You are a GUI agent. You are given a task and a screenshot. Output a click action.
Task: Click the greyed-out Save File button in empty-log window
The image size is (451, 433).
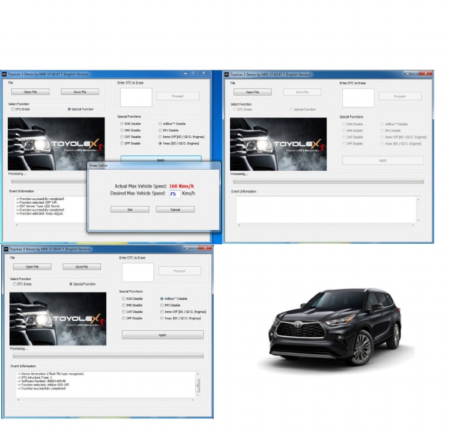(302, 92)
